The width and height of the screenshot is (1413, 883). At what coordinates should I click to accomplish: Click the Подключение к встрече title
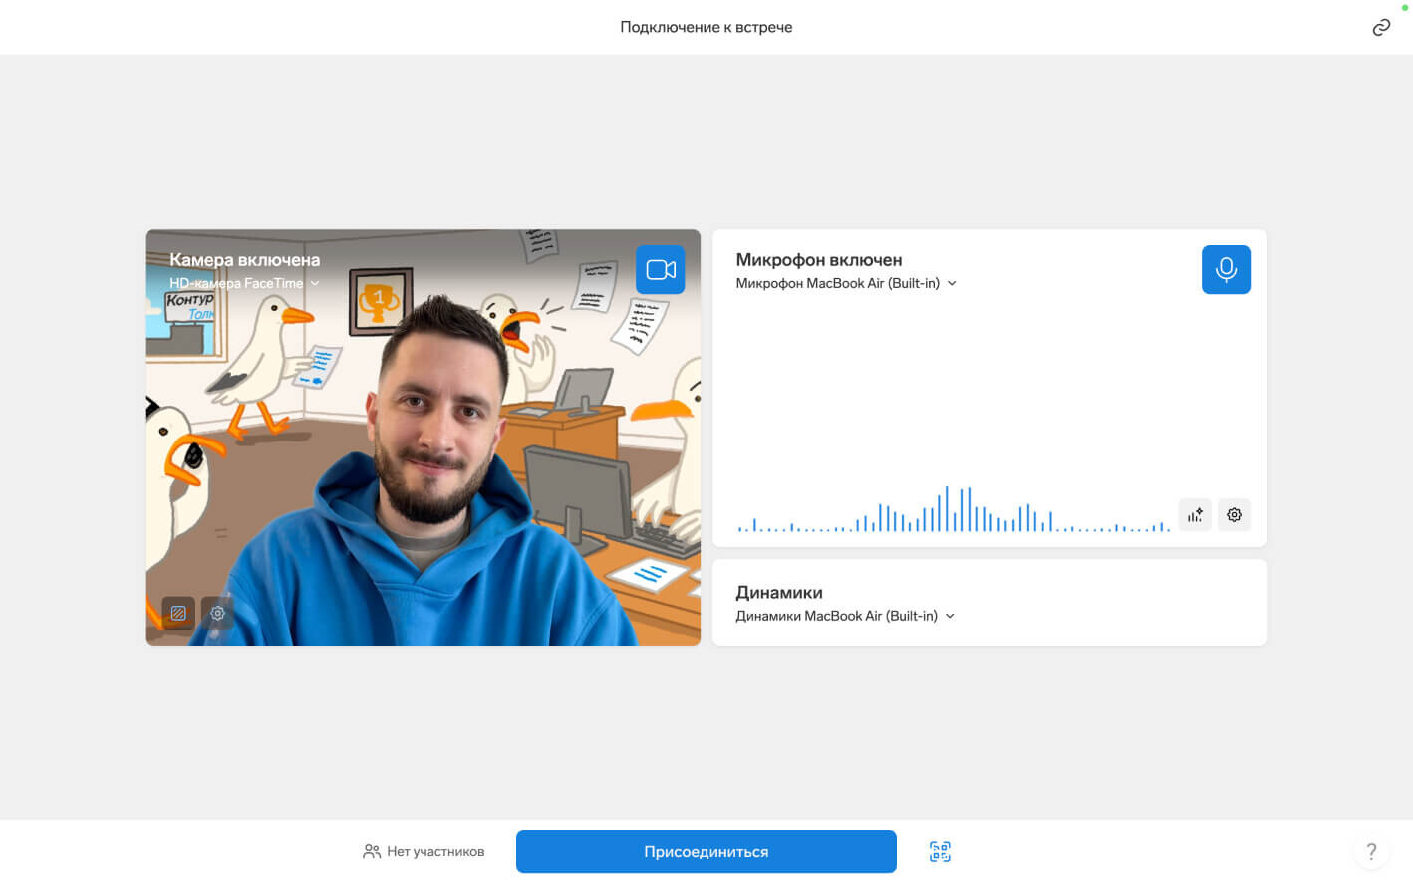point(706,27)
